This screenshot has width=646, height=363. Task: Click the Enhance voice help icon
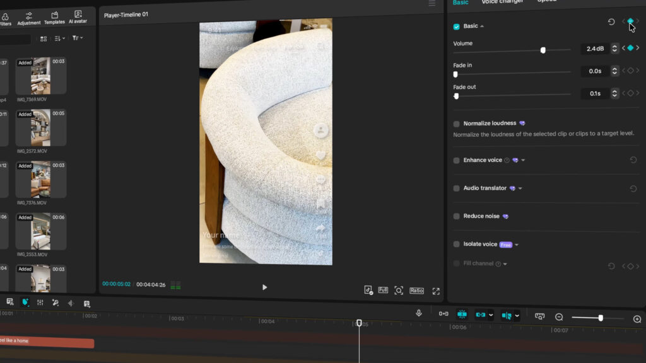coord(507,160)
